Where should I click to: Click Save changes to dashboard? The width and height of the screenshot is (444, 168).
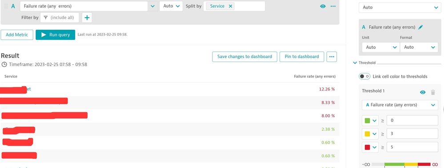(244, 56)
